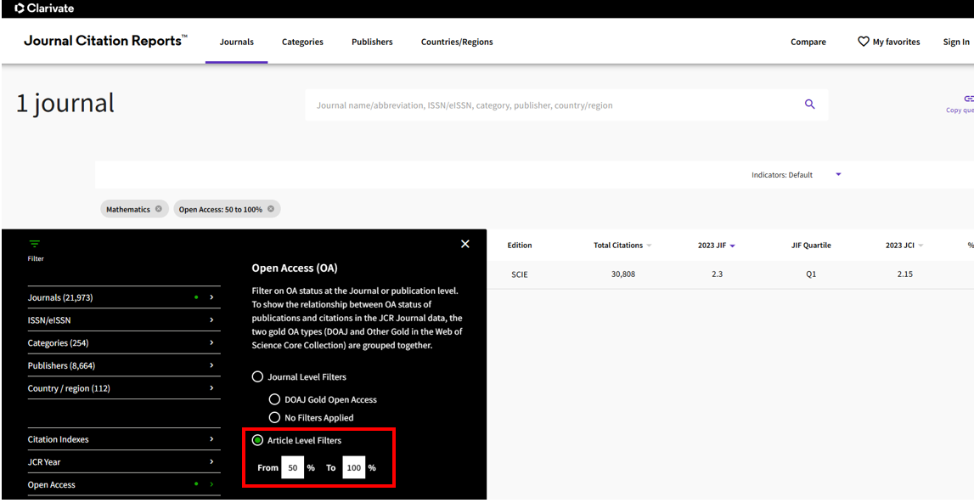The width and height of the screenshot is (974, 503).
Task: Sort by Total Citations arrow
Action: coord(649,246)
